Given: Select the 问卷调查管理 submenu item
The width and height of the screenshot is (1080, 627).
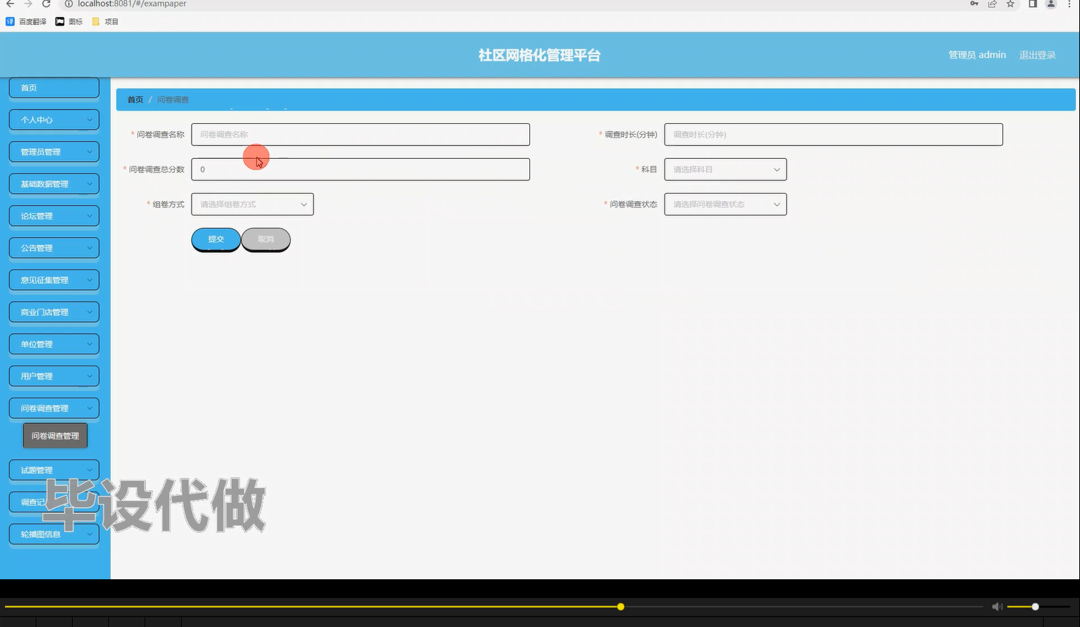Looking at the screenshot, I should click(x=55, y=435).
